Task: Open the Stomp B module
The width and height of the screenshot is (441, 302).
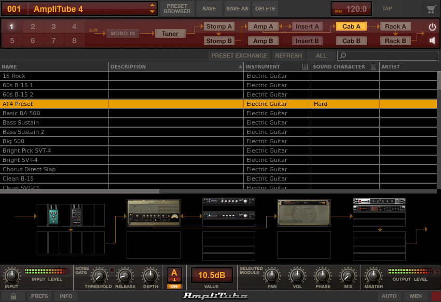Action: (219, 41)
